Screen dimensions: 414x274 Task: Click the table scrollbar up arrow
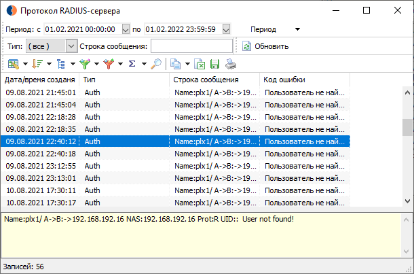(407, 92)
